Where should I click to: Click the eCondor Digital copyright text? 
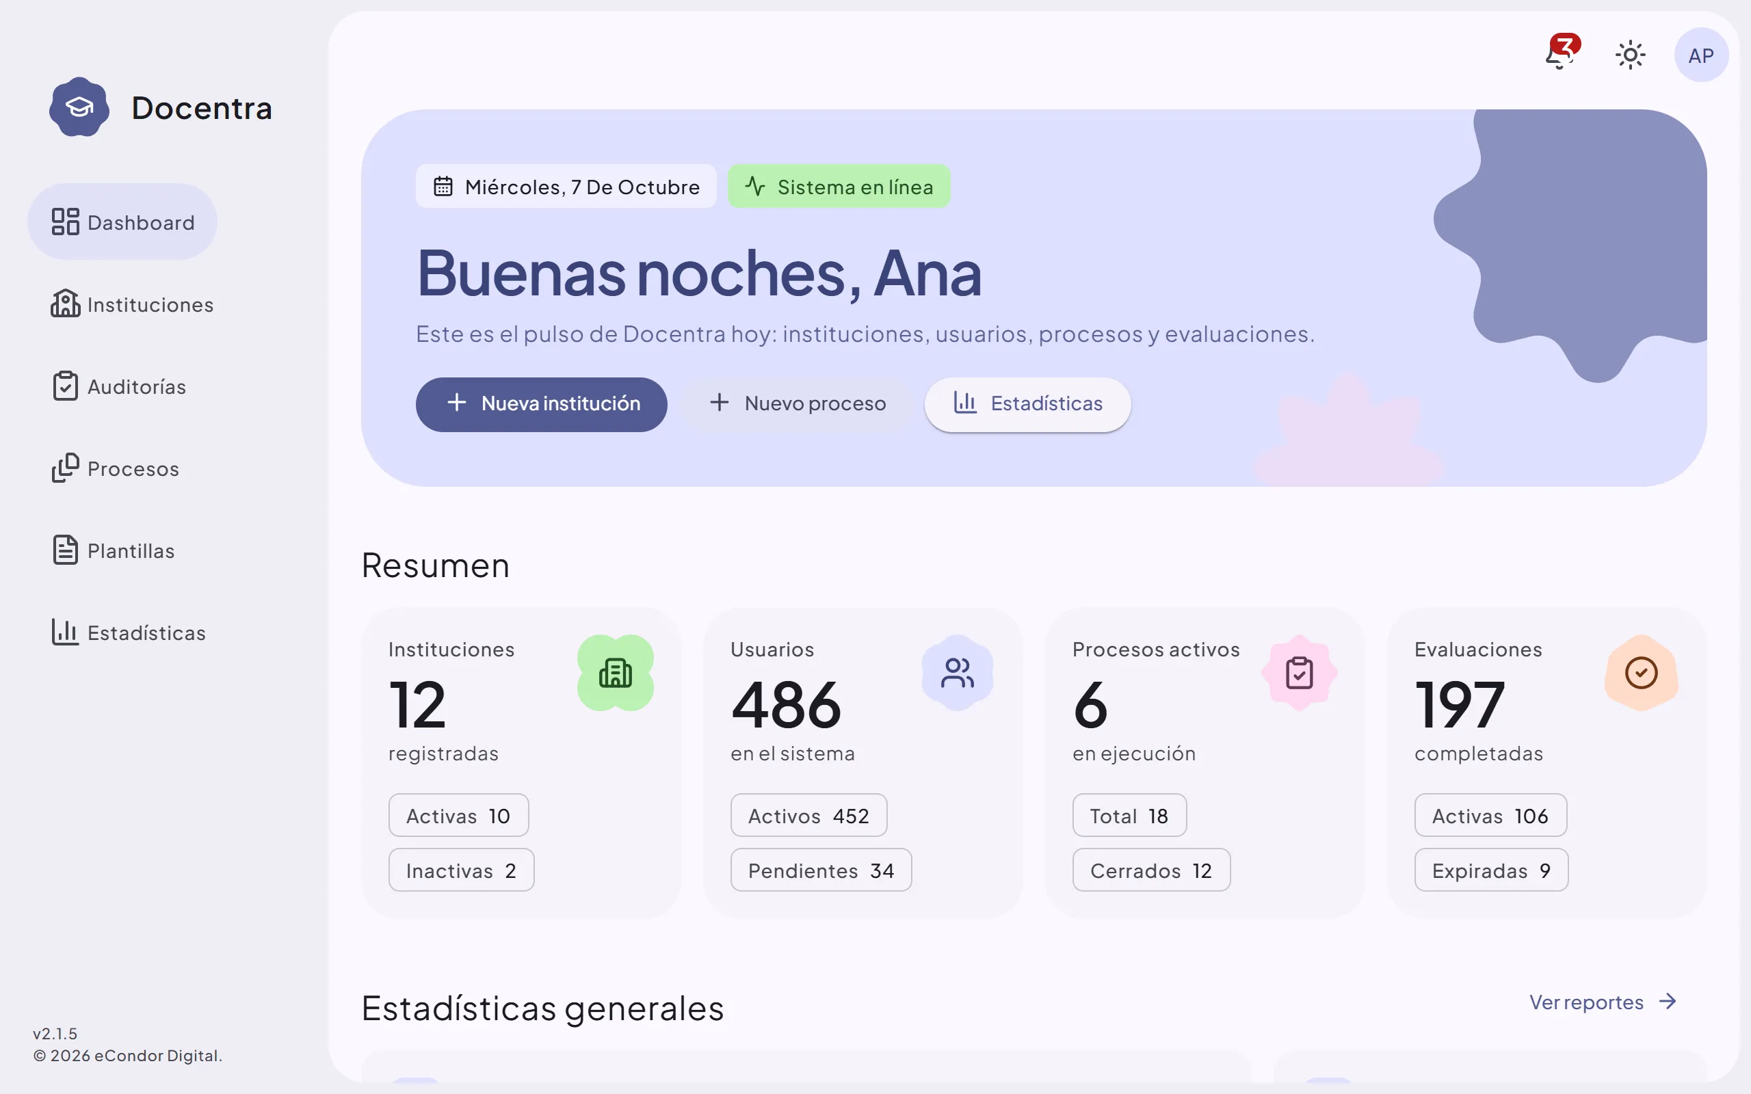[127, 1056]
